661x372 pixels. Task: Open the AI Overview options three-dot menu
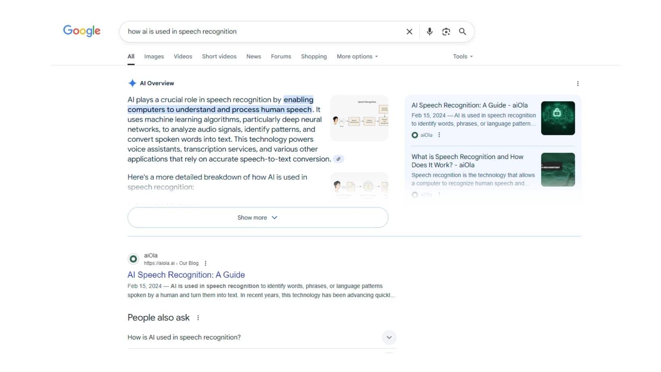click(578, 83)
